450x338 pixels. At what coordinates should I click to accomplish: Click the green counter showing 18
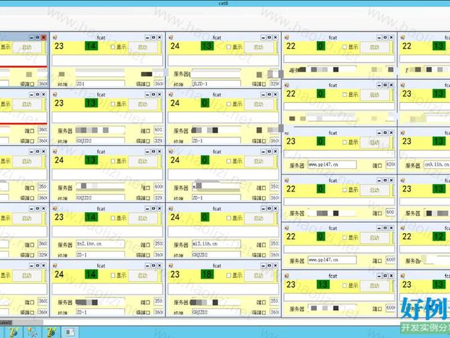(207, 274)
